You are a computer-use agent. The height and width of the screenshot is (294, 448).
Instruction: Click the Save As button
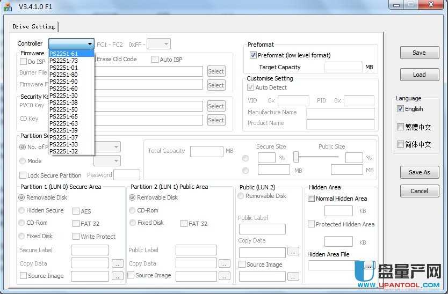pyautogui.click(x=419, y=172)
